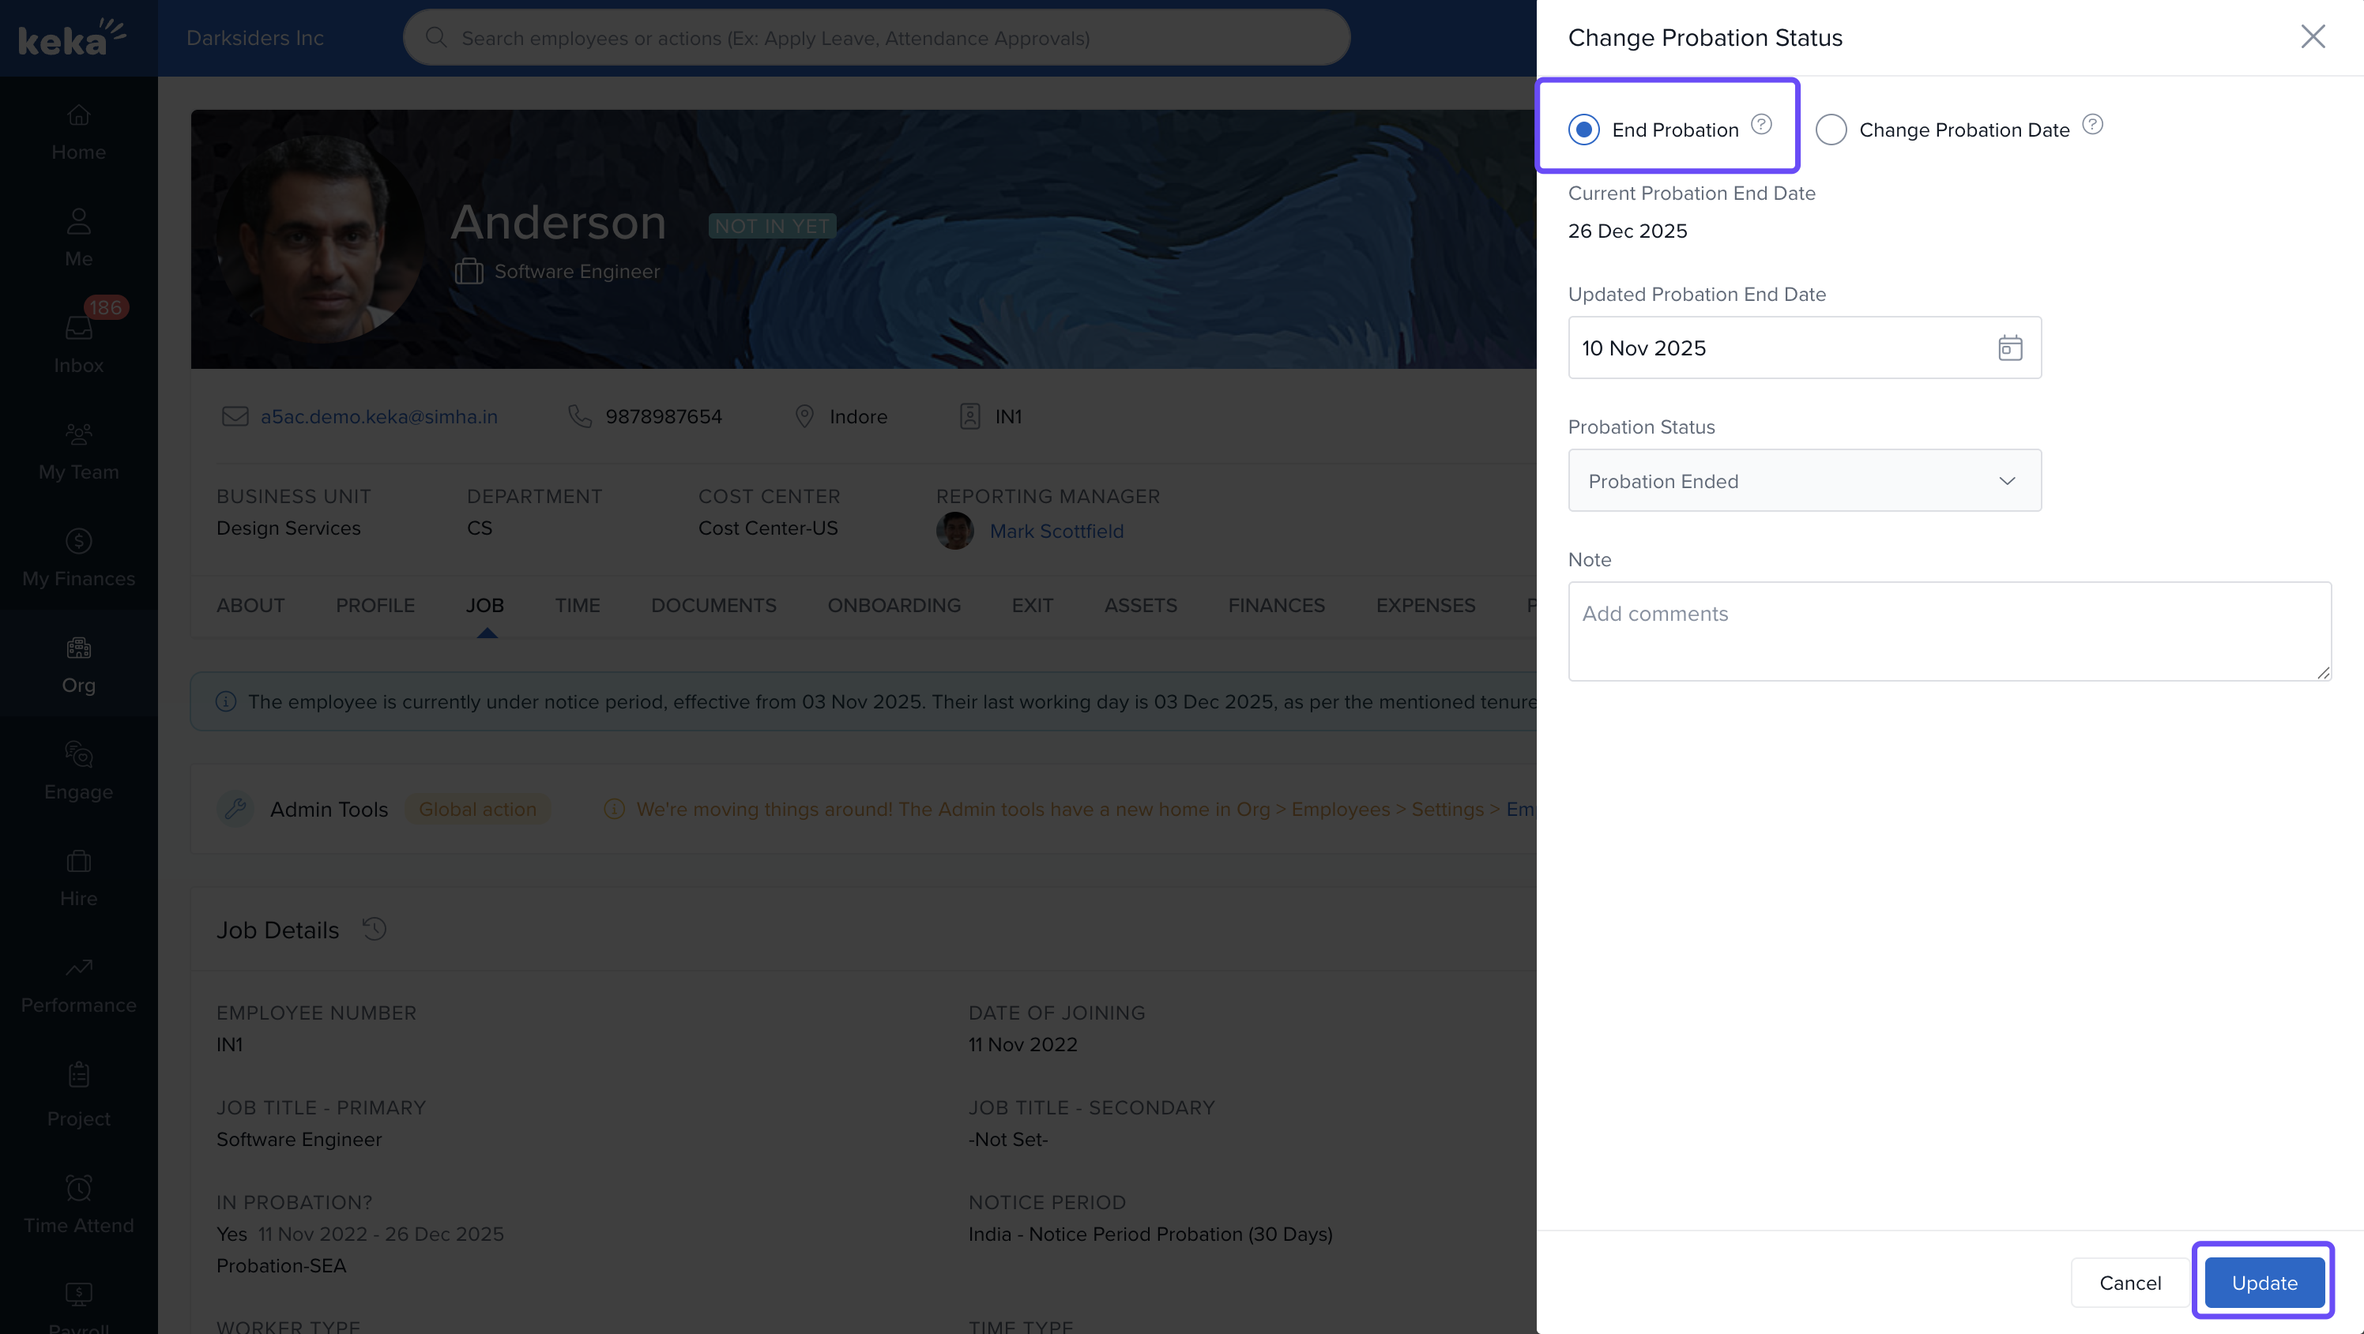Expand the Probation Status dropdown
Screen dimensions: 2364x1334
1803,481
